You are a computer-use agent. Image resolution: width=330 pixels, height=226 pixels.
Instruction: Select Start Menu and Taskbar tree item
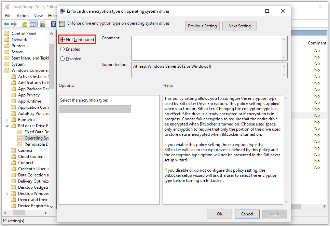(30, 58)
